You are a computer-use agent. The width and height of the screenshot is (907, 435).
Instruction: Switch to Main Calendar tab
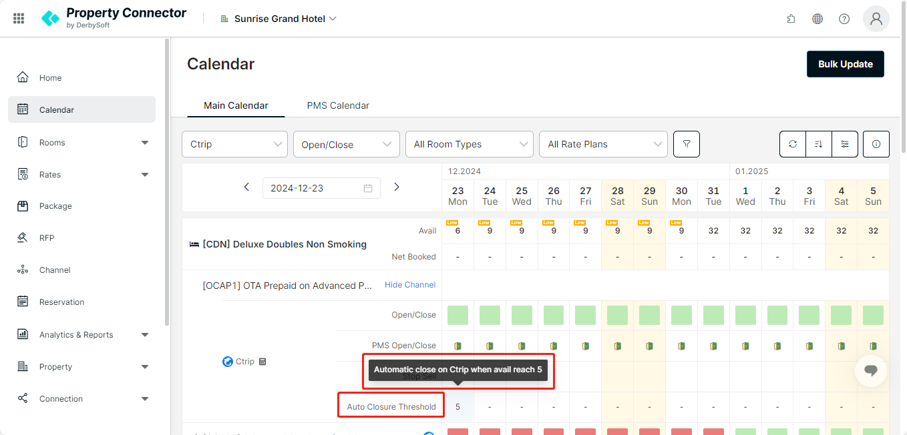tap(236, 105)
